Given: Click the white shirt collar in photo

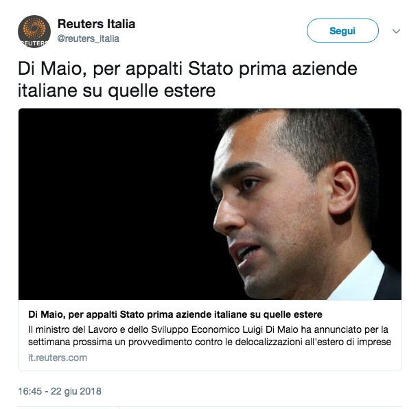Looking at the screenshot, I should tap(360, 279).
